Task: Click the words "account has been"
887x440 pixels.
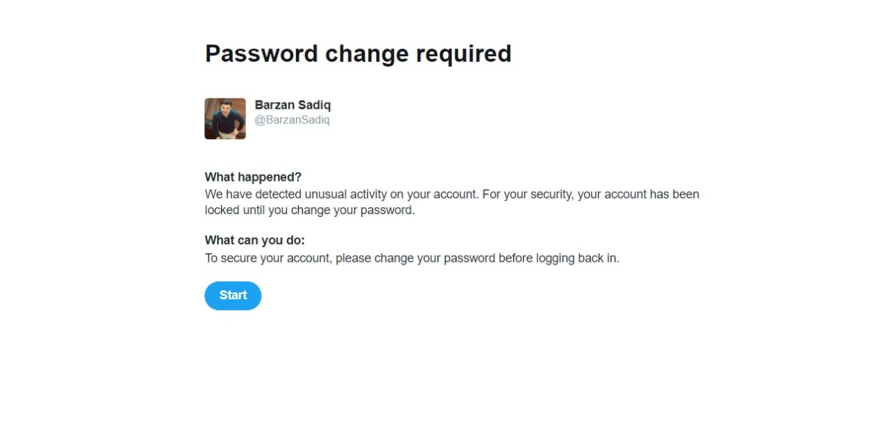Action: pos(651,195)
